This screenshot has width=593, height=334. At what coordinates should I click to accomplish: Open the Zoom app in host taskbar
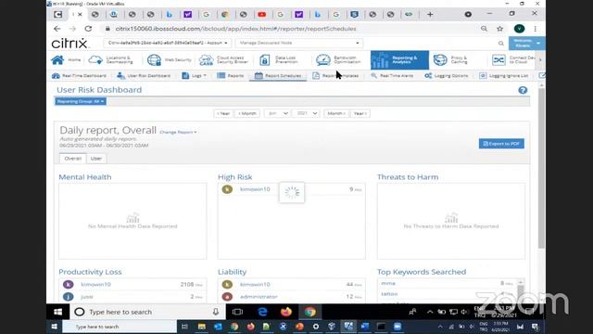[397, 327]
